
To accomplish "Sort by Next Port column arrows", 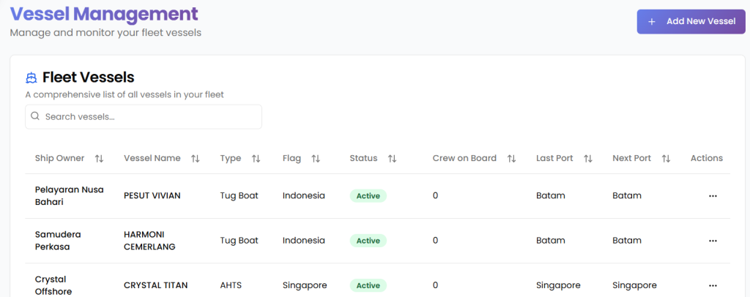I will pos(666,159).
